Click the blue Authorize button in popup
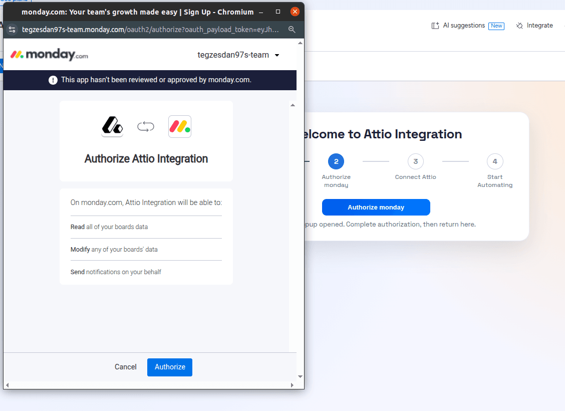This screenshot has height=411, width=565. pos(170,367)
